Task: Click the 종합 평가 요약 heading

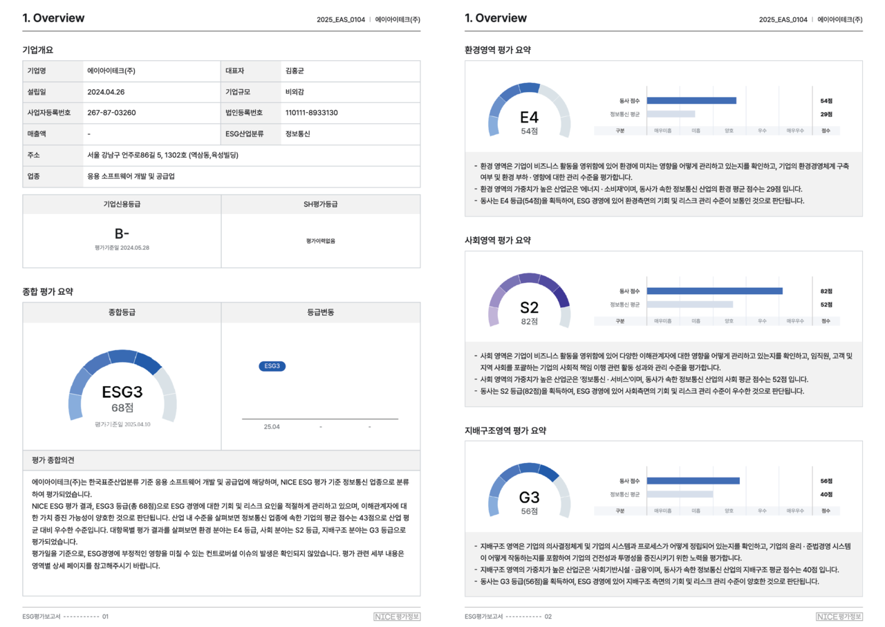Action: click(x=48, y=292)
